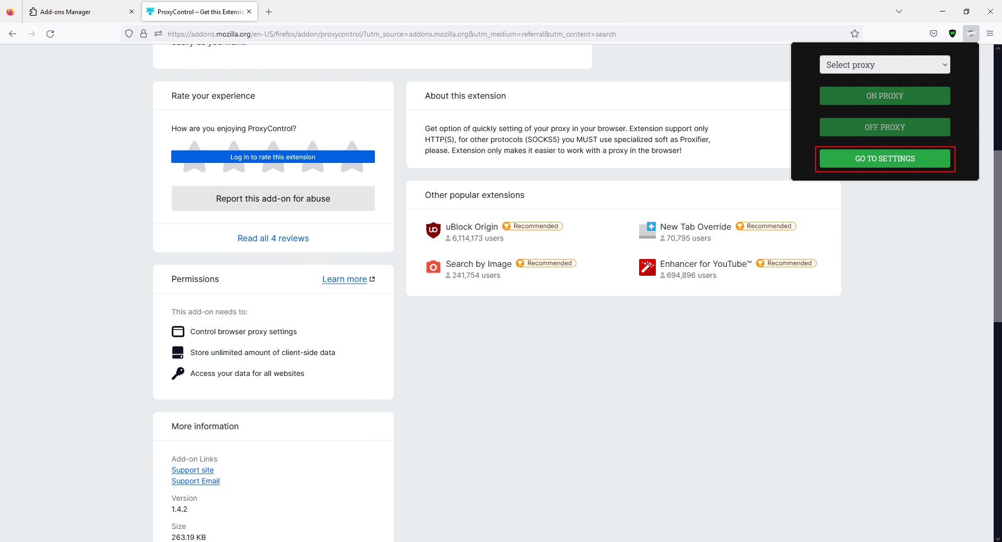Click Log in to rate this extension

pyautogui.click(x=273, y=157)
